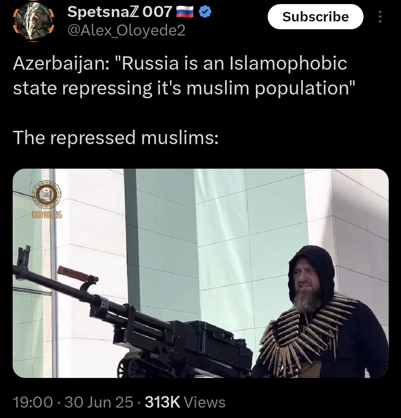This screenshot has height=418, width=401.
Task: Open the @Alex_Oloyede2 handle link
Action: (126, 31)
